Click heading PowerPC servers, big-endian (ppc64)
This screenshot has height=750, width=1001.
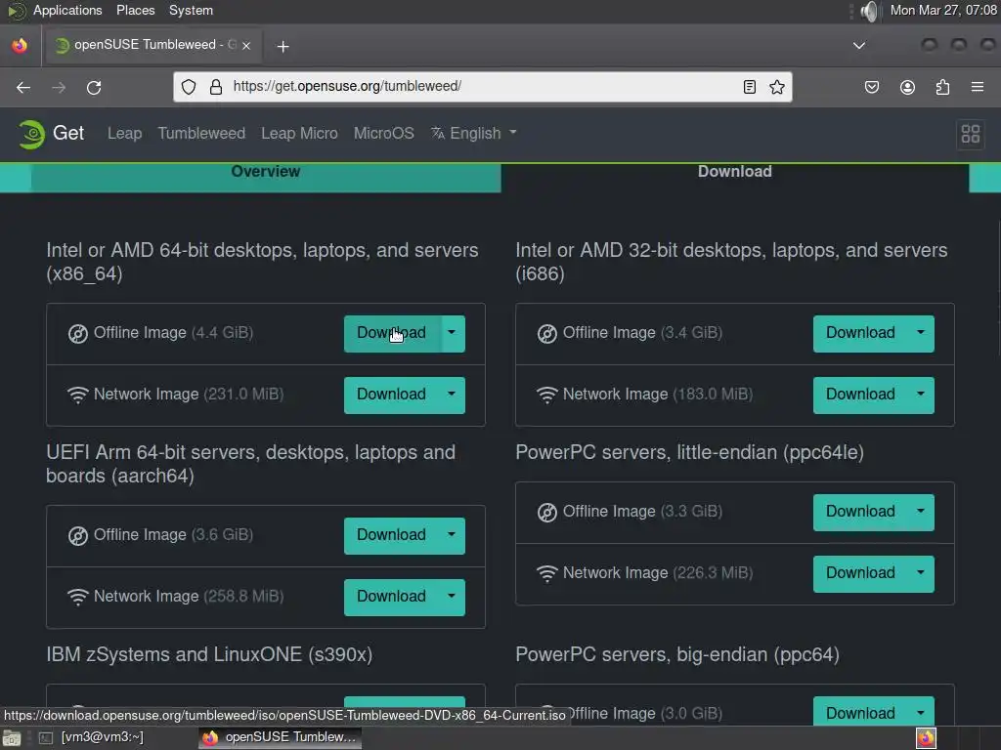pyautogui.click(x=677, y=655)
